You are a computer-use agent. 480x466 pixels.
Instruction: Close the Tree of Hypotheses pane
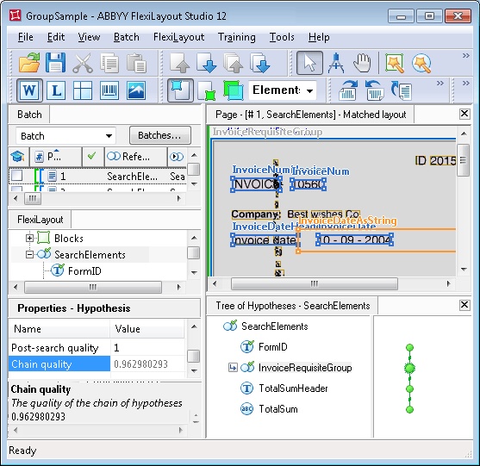[464, 305]
